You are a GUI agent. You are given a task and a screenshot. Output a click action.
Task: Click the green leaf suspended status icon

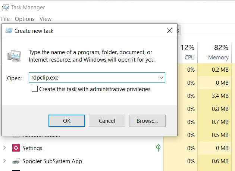(158, 148)
